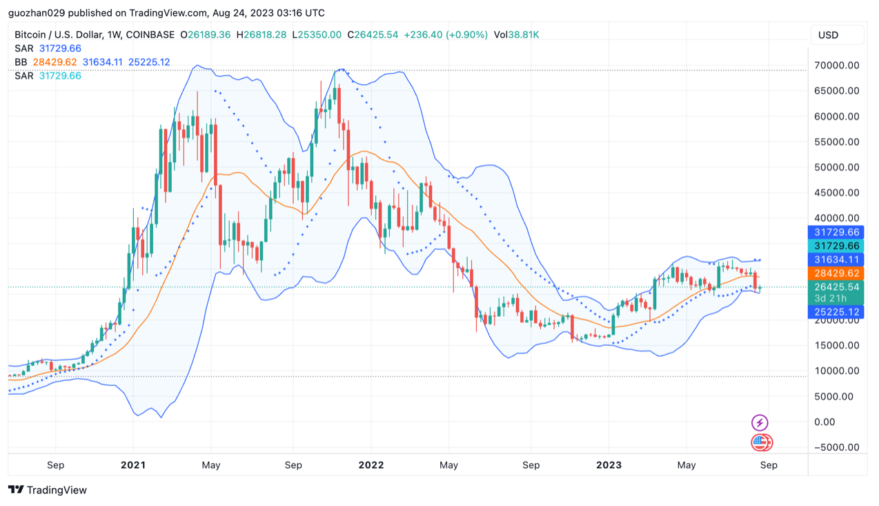Image resolution: width=879 pixels, height=506 pixels.
Task: Click the low price L25350.00 in header
Action: pos(317,35)
